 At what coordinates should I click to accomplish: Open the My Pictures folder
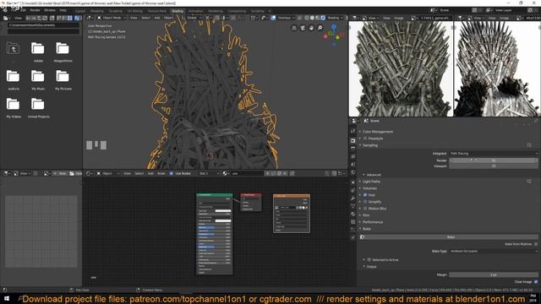click(63, 77)
